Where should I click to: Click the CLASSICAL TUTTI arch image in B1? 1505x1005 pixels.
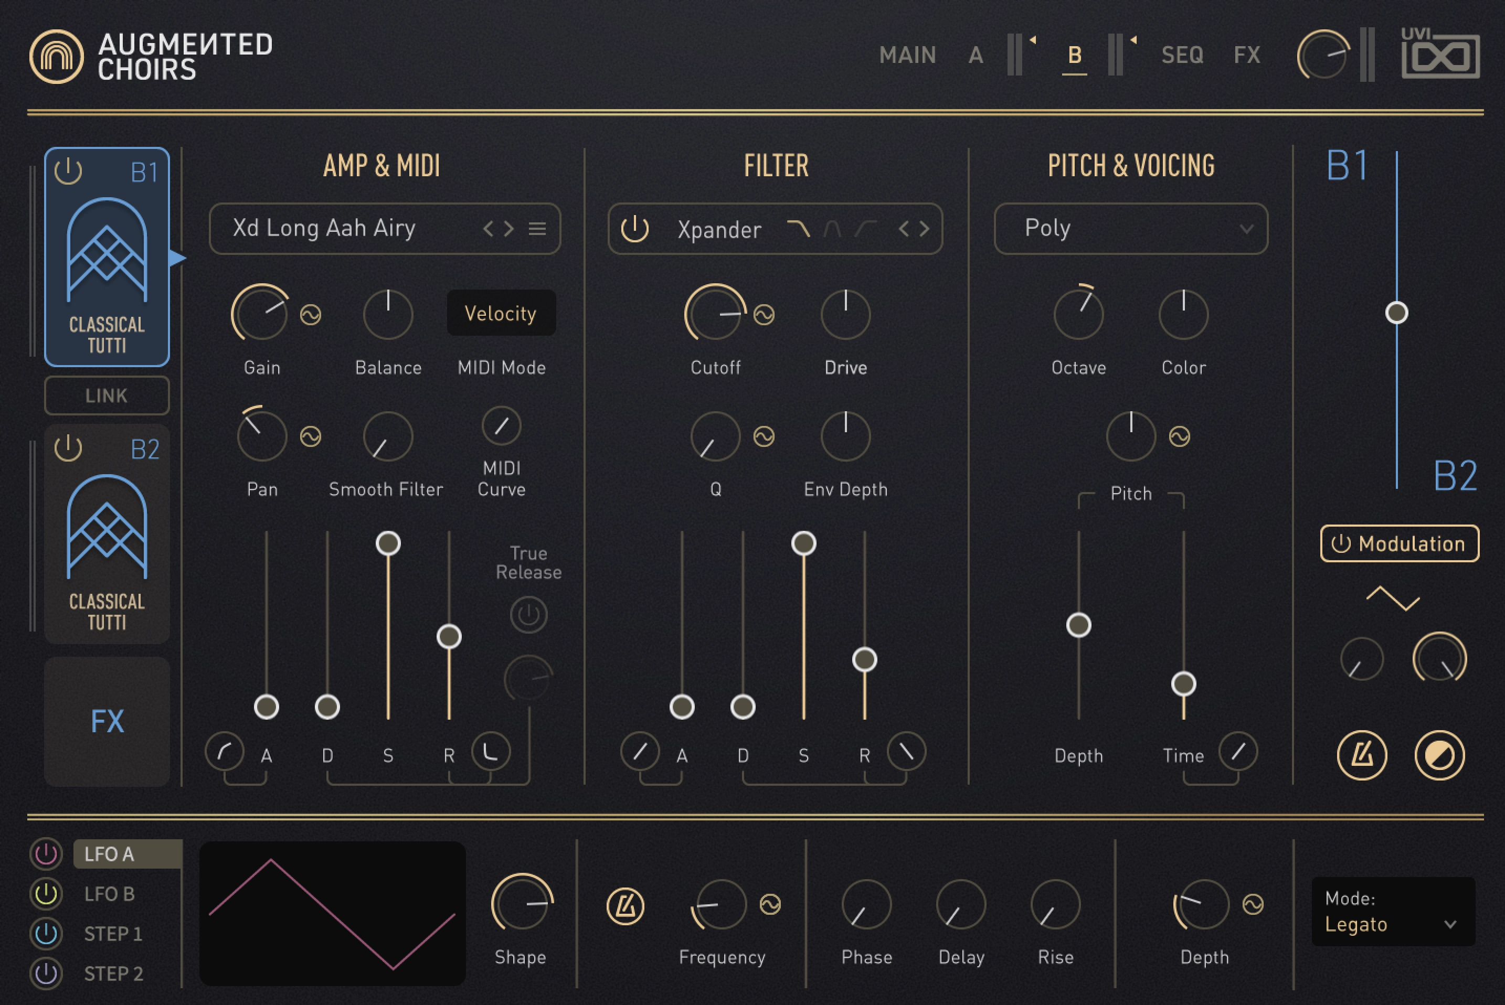(x=107, y=250)
